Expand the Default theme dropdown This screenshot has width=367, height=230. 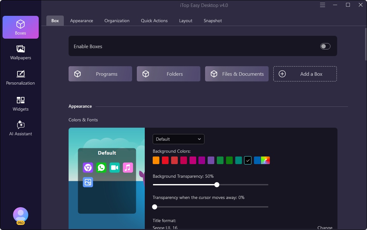(178, 139)
